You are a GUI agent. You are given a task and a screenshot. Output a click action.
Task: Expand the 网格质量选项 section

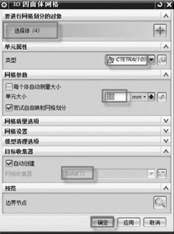[x=166, y=121]
